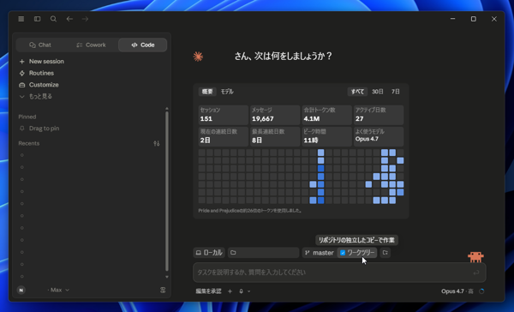Open the 編集を承認 mode selector
Image resolution: width=514 pixels, height=312 pixels.
tap(208, 291)
